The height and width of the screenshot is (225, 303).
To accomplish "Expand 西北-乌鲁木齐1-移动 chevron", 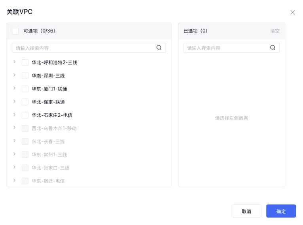I will coord(15,127).
